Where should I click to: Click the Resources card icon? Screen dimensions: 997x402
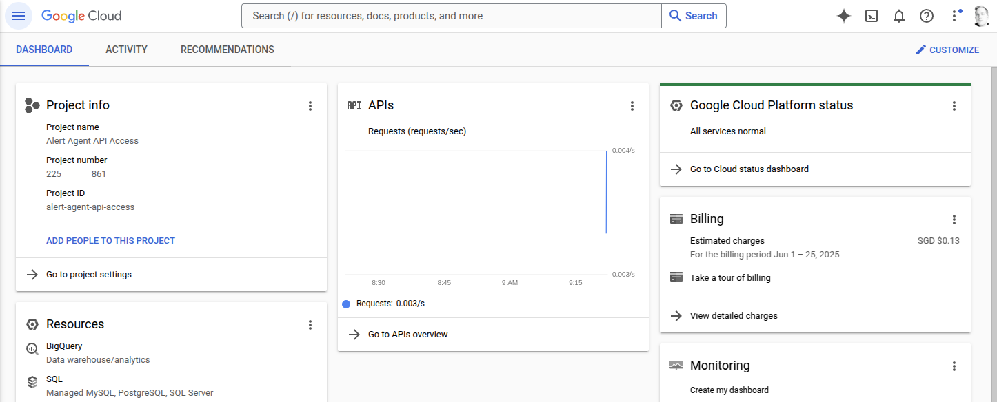coord(32,324)
